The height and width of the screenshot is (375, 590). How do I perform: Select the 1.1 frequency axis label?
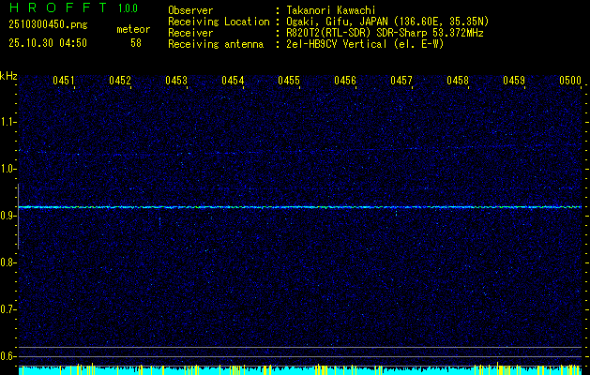pos(8,121)
